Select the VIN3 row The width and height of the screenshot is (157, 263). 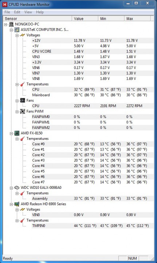tap(93, 57)
